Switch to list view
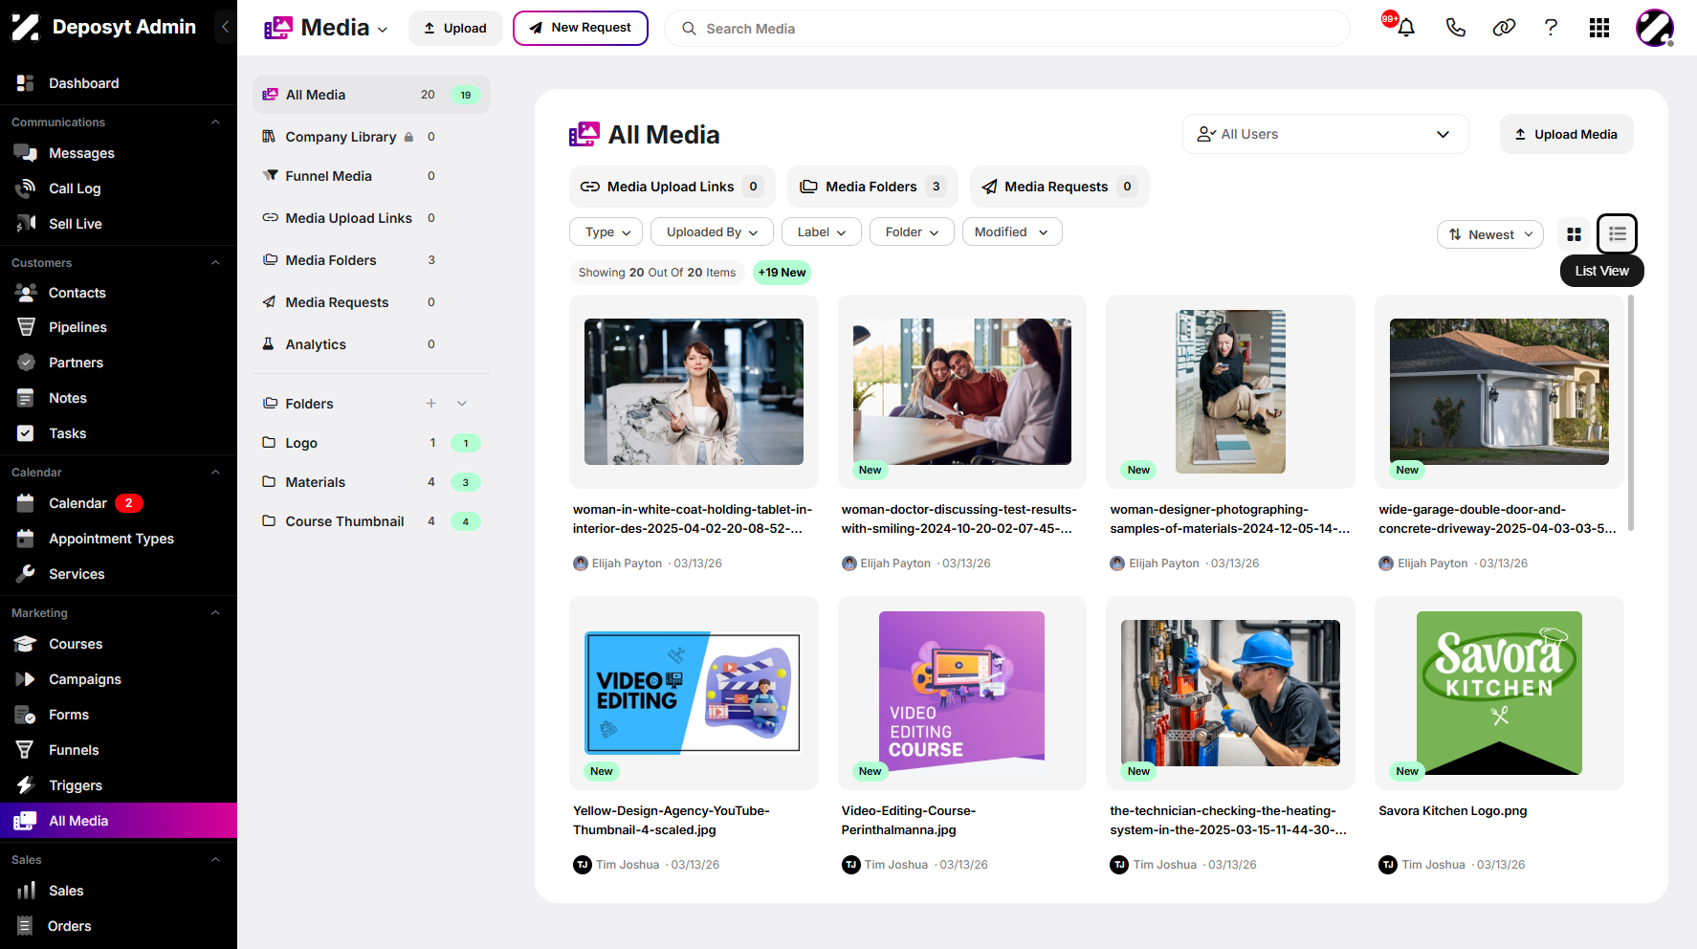 pyautogui.click(x=1618, y=233)
